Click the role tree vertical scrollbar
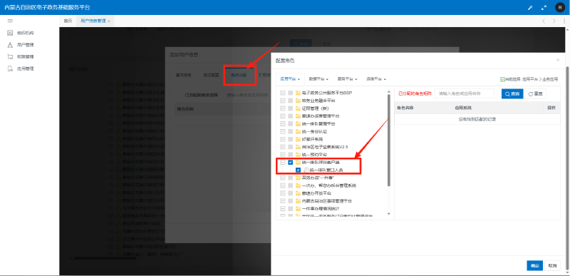 click(x=388, y=140)
